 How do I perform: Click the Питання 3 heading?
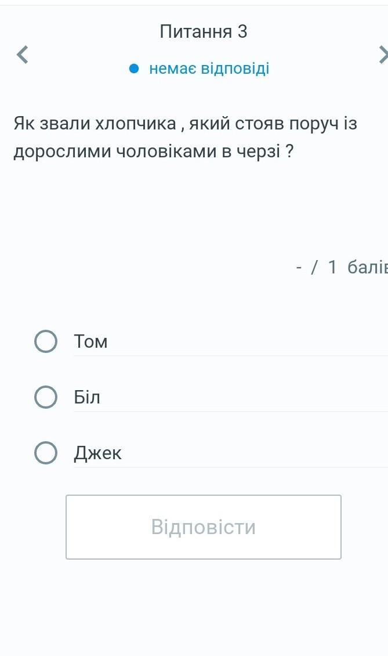click(203, 31)
